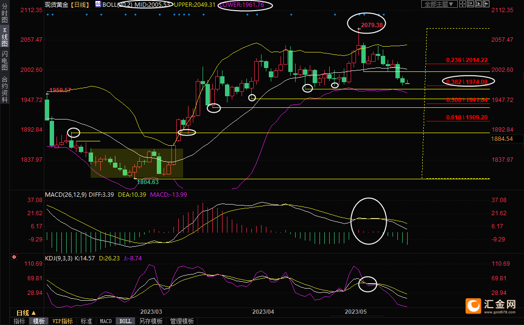Click the shift-chart-right arrow icon

point(486,4)
